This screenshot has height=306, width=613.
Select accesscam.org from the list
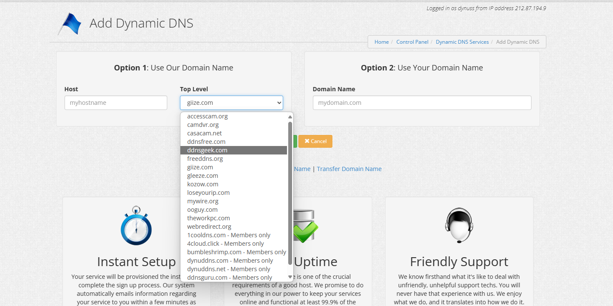233,116
